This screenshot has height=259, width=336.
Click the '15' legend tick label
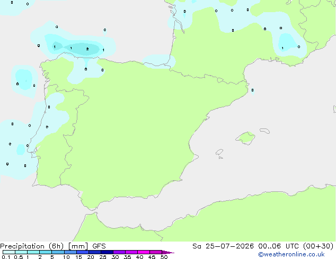coord(78,257)
